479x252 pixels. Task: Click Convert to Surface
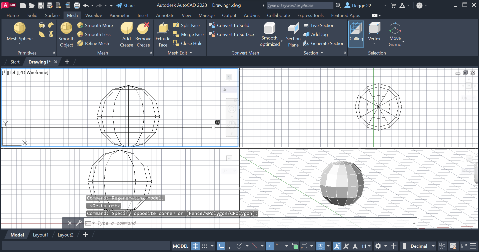(x=231, y=34)
